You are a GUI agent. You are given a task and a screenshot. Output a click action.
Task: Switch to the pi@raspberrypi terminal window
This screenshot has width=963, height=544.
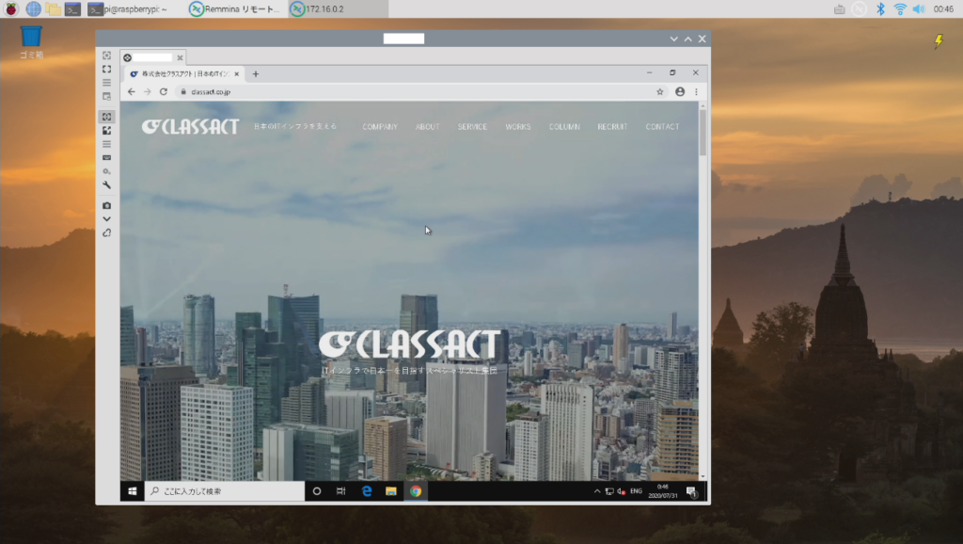click(128, 9)
